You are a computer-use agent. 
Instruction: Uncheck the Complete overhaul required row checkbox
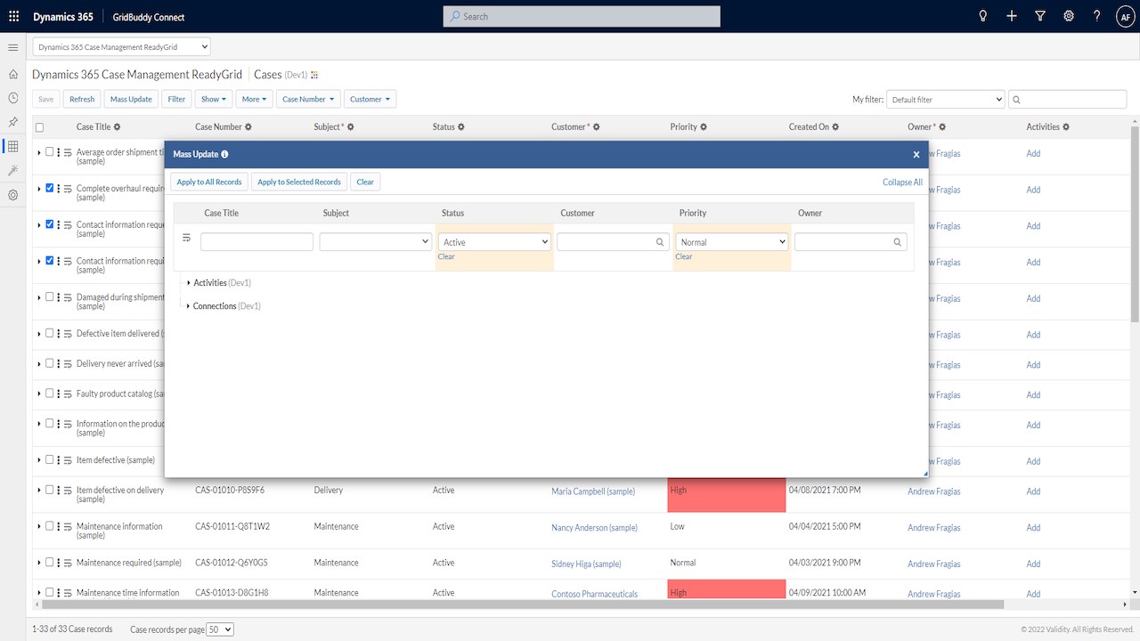(x=50, y=188)
